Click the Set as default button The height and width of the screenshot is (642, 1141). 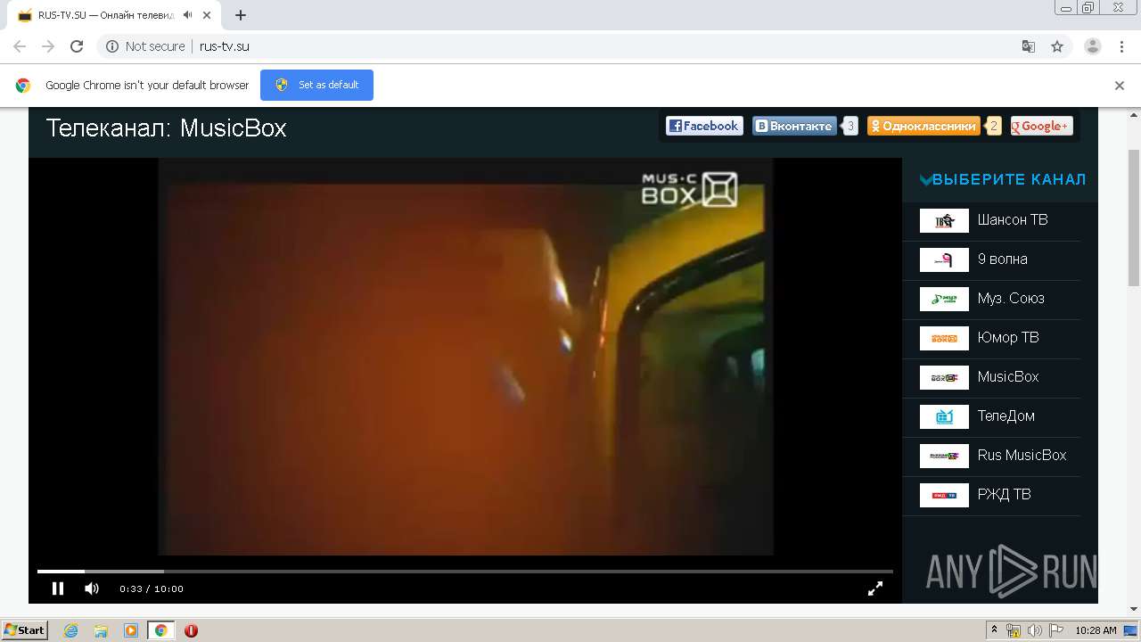316,85
